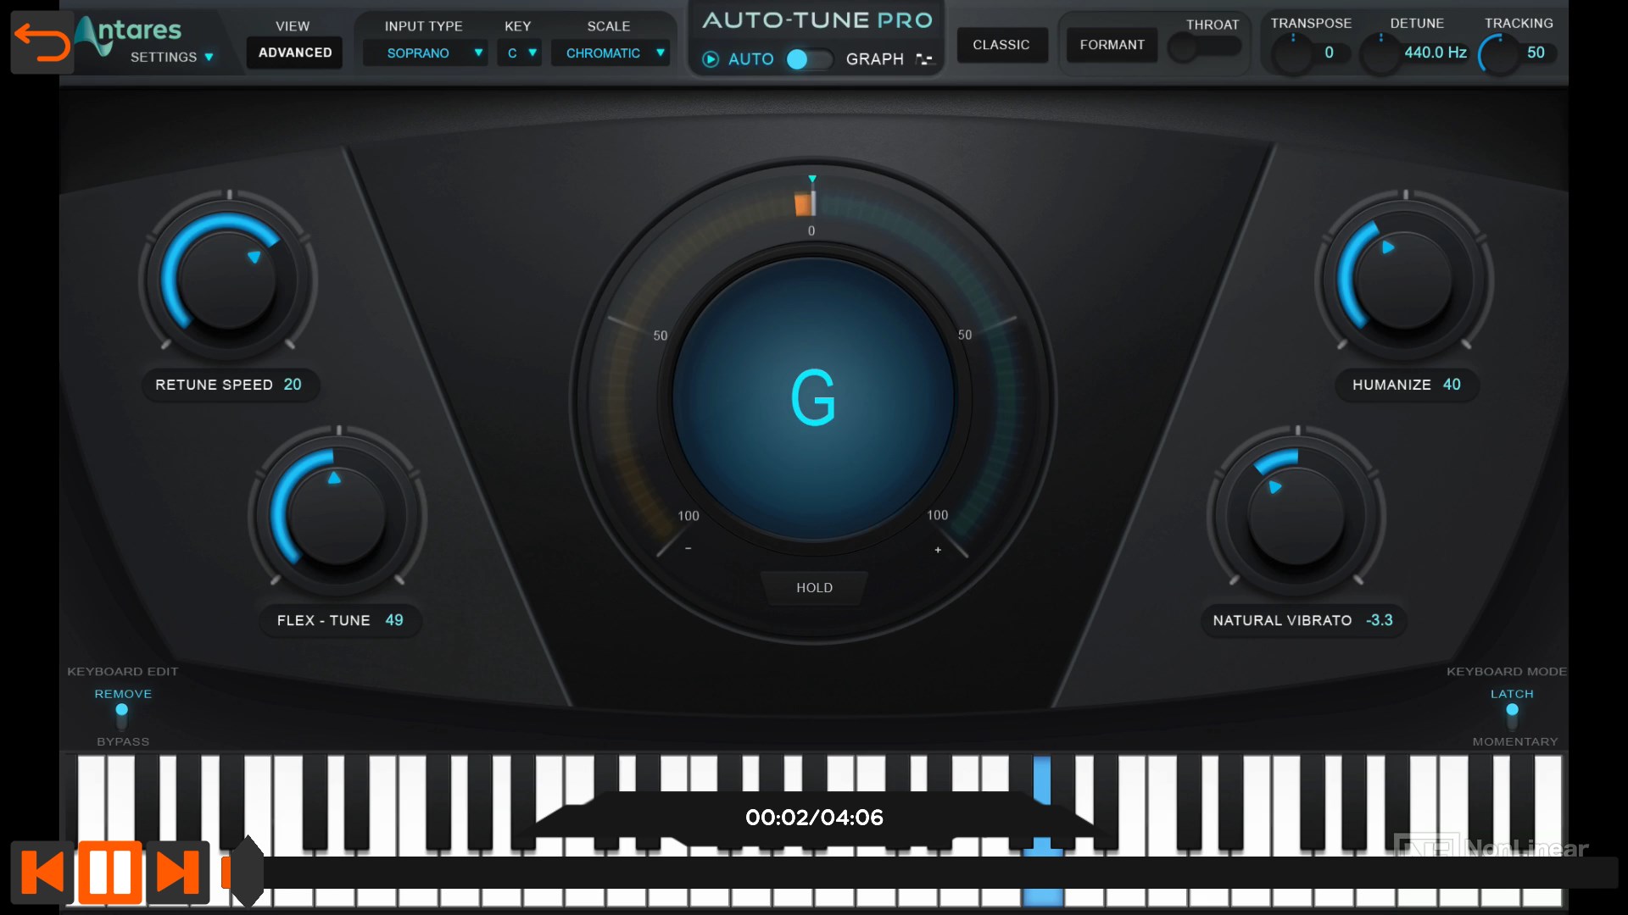Pause the video playback
Viewport: 1628px width, 915px height.
coord(110,872)
